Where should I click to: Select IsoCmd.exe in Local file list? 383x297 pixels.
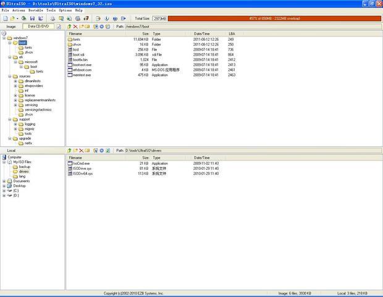coord(81,164)
